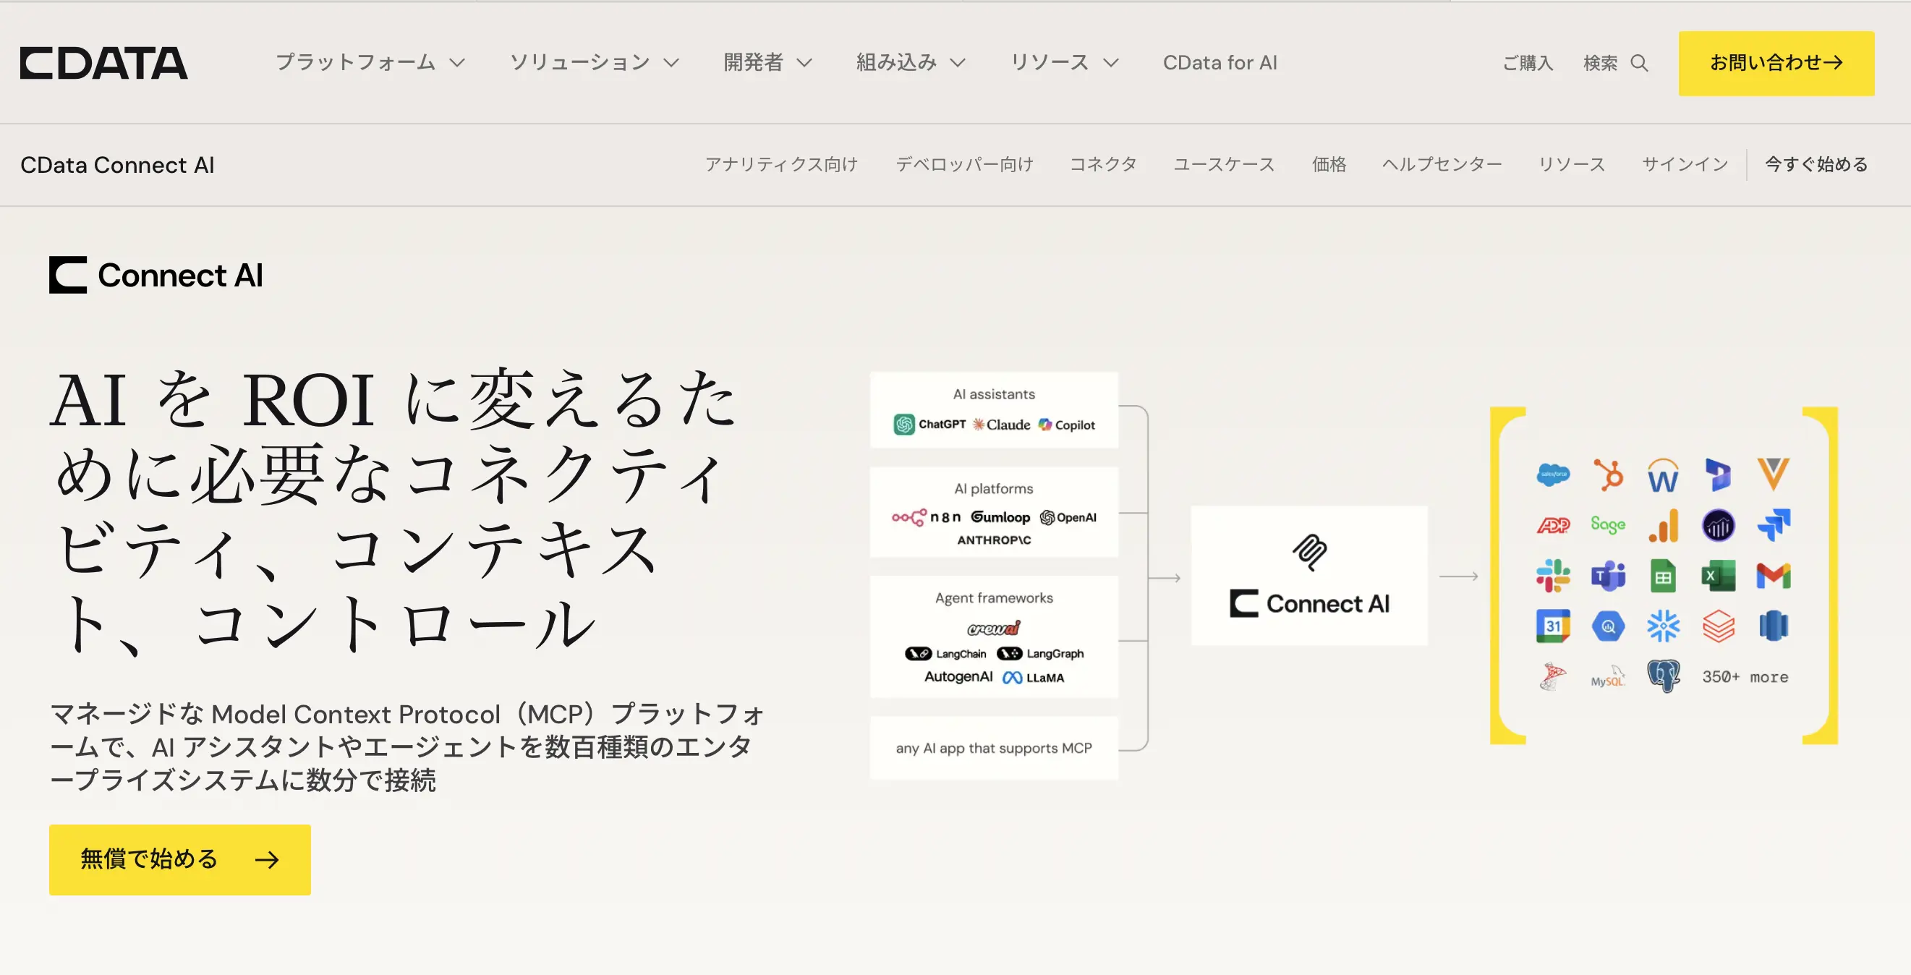Click the Adobe Analytics dark circle icon
Viewport: 1911px width, 975px height.
[1718, 525]
